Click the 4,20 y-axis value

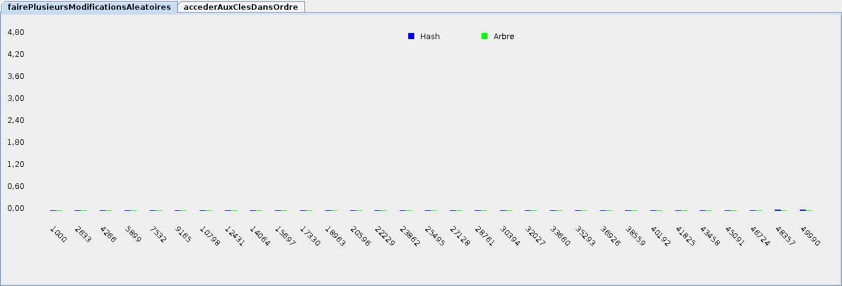coord(15,54)
